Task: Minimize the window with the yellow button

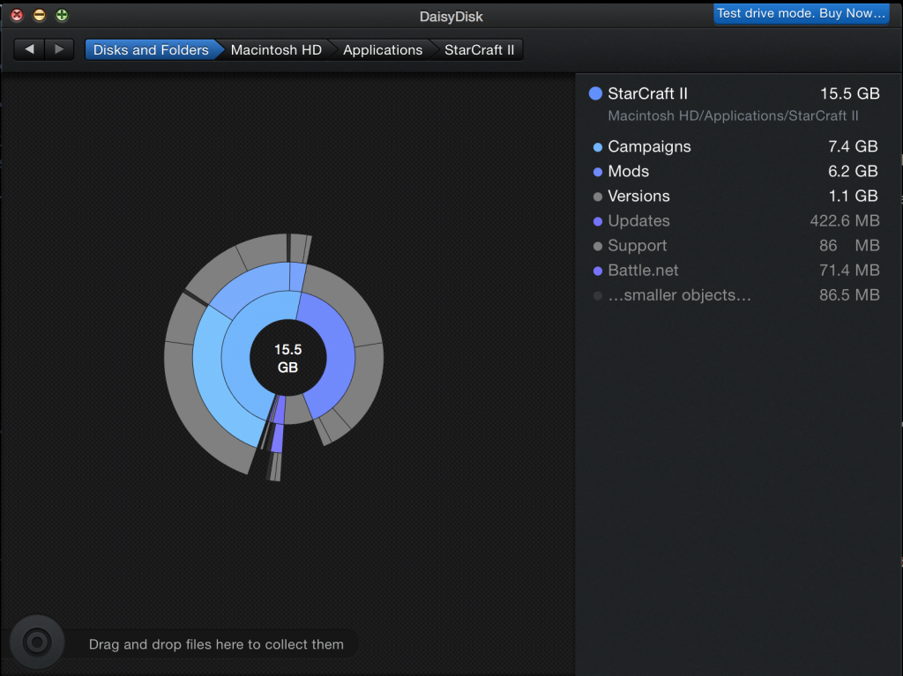Action: point(39,15)
